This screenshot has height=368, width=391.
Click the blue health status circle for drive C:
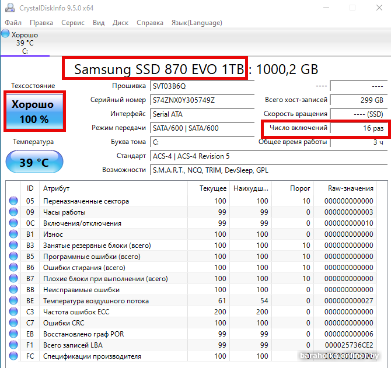pyautogui.click(x=5, y=34)
